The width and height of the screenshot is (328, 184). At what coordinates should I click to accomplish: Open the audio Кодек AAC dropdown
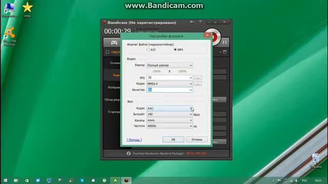tap(170, 108)
